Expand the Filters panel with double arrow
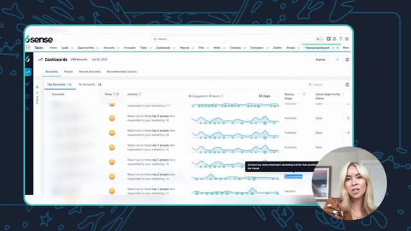411x231 pixels. pyautogui.click(x=37, y=87)
